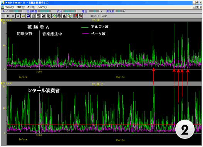The width and height of the screenshot is (203, 147).
Task: Click the NISHIT~1.INF file name label
Action: click(99, 16)
